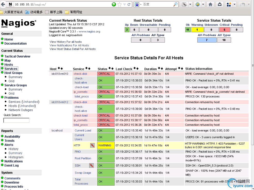The image size is (254, 190).
Task: Click the green go arrow in address bar
Action: point(114,4)
